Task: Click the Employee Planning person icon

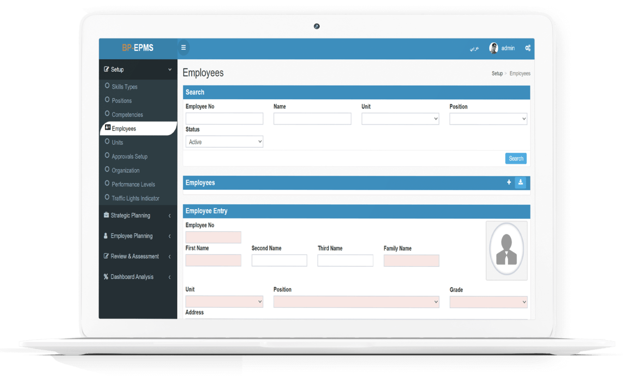Action: pos(106,235)
